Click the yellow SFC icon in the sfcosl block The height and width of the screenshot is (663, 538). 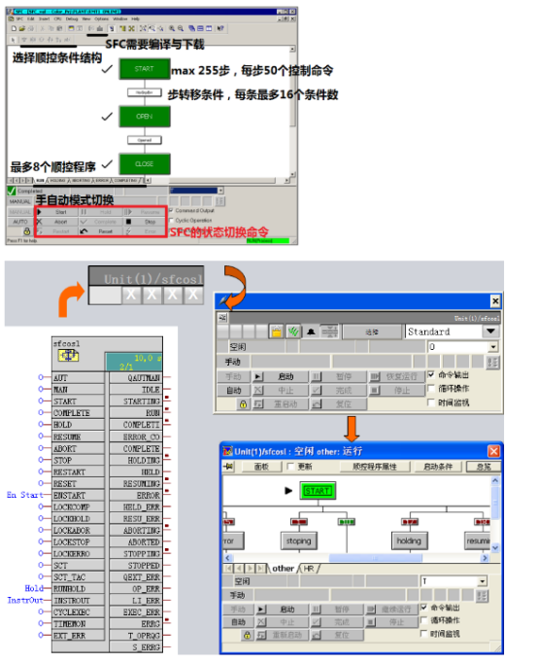click(68, 356)
